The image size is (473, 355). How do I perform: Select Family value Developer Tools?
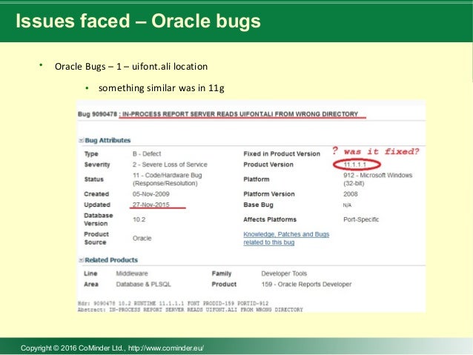coord(284,273)
